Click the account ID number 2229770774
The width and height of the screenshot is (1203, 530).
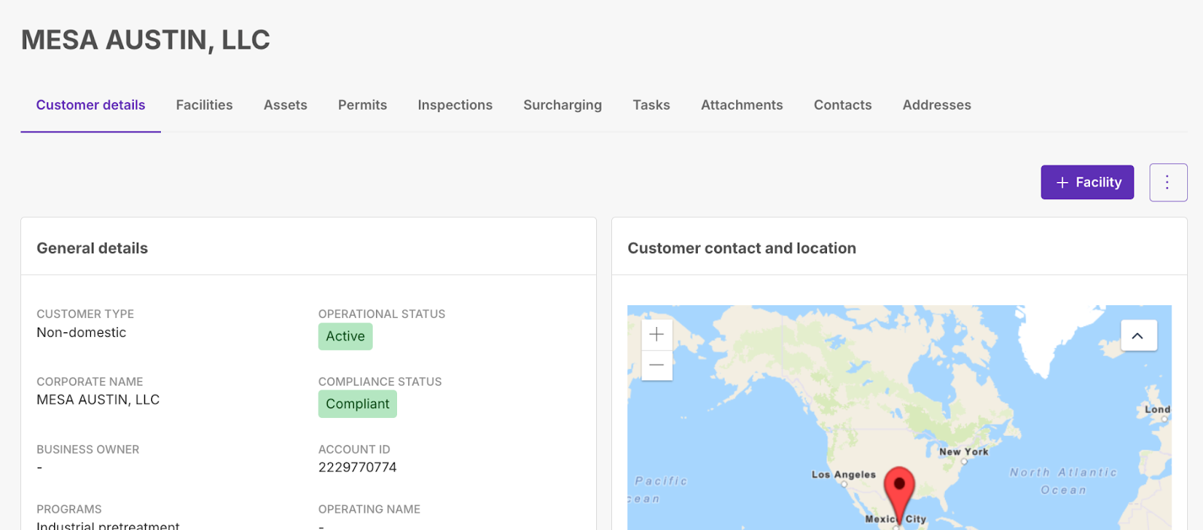pos(357,468)
